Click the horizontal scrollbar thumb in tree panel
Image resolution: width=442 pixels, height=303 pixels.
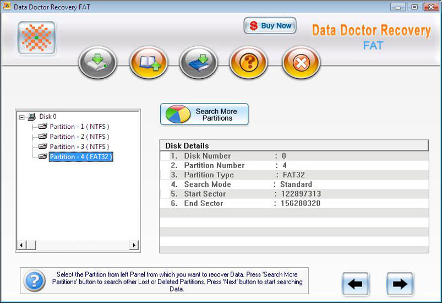point(31,245)
